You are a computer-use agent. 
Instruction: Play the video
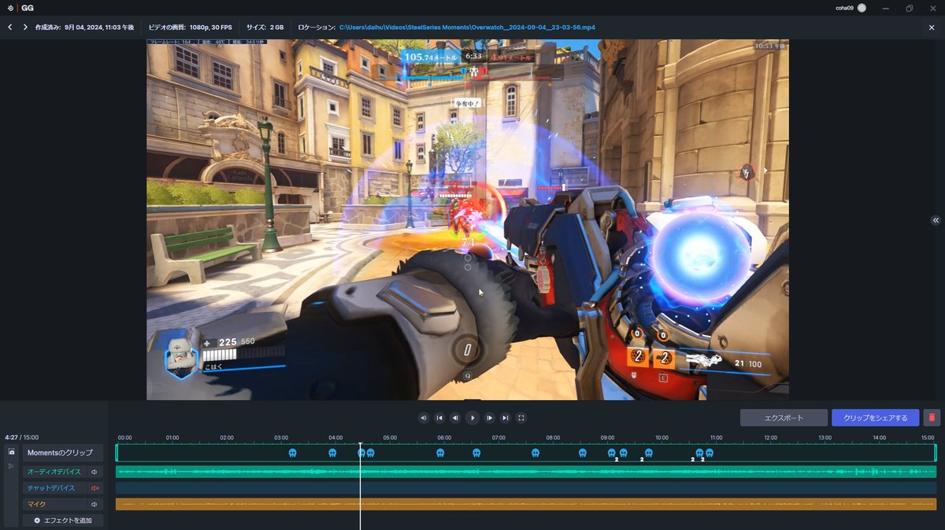tap(472, 418)
